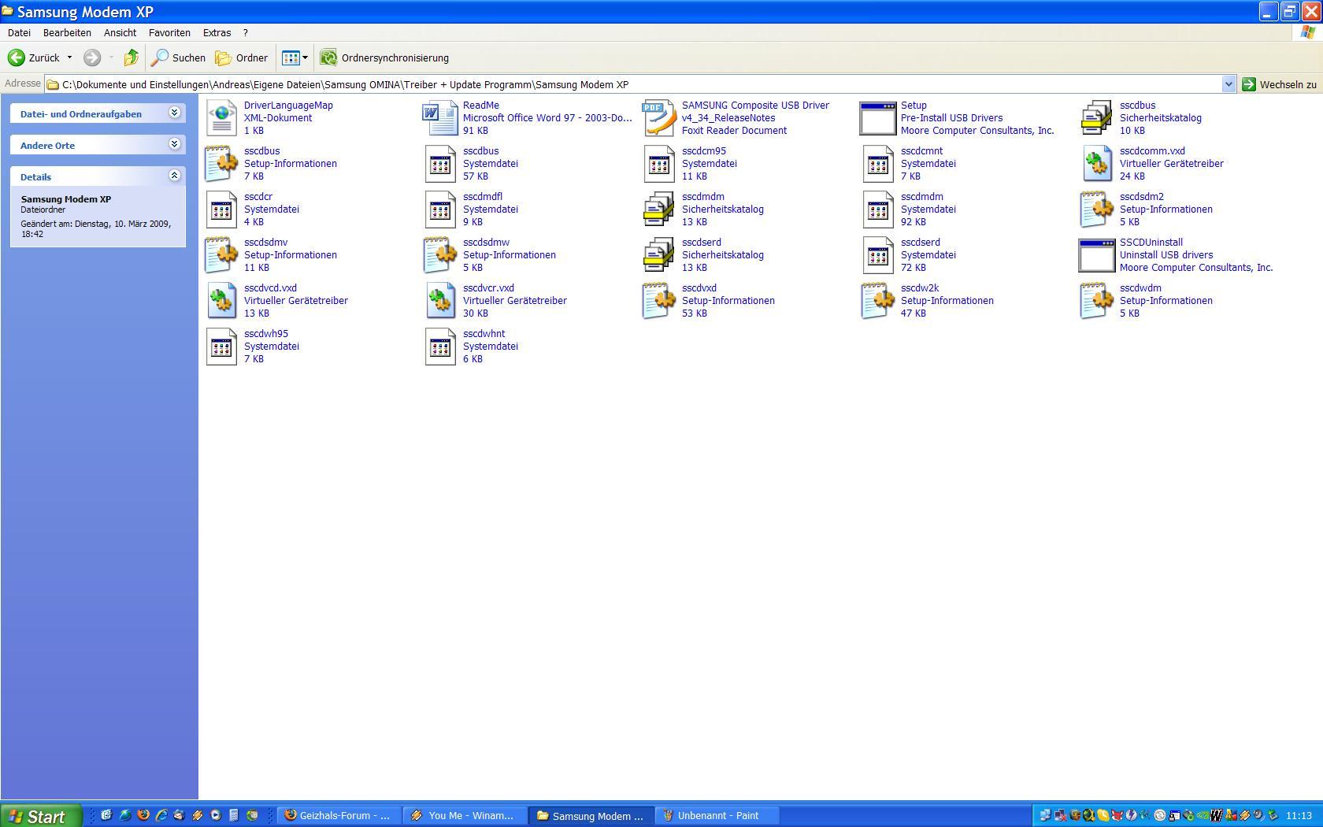Viewport: 1323px width, 827px height.
Task: Select the sscdvxd Setup-Informationen icon
Action: click(x=659, y=301)
